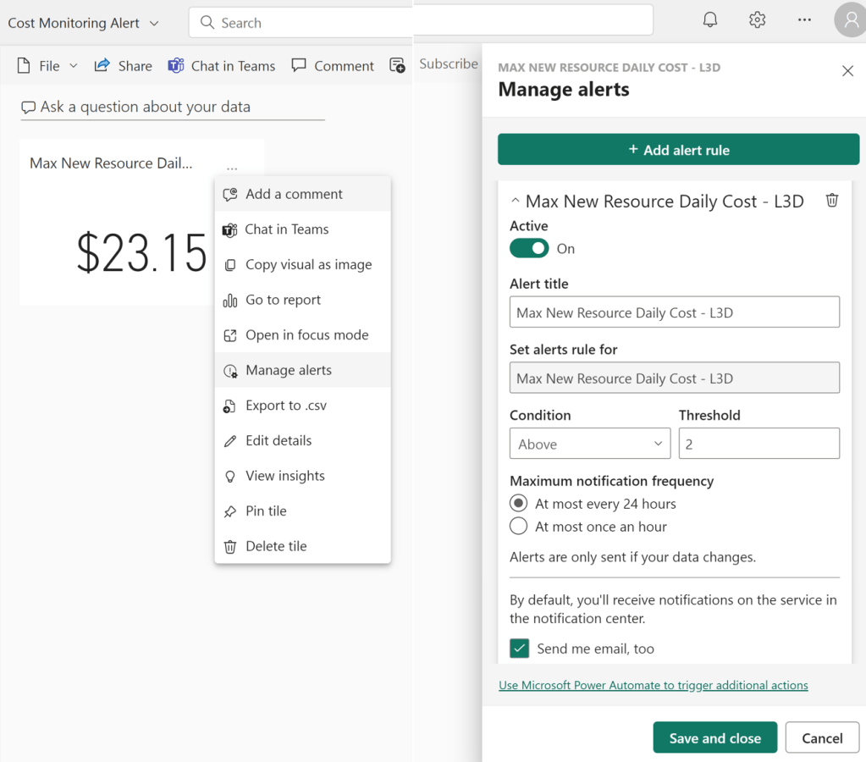The height and width of the screenshot is (762, 866).
Task: Select At most once an hour
Action: (519, 527)
